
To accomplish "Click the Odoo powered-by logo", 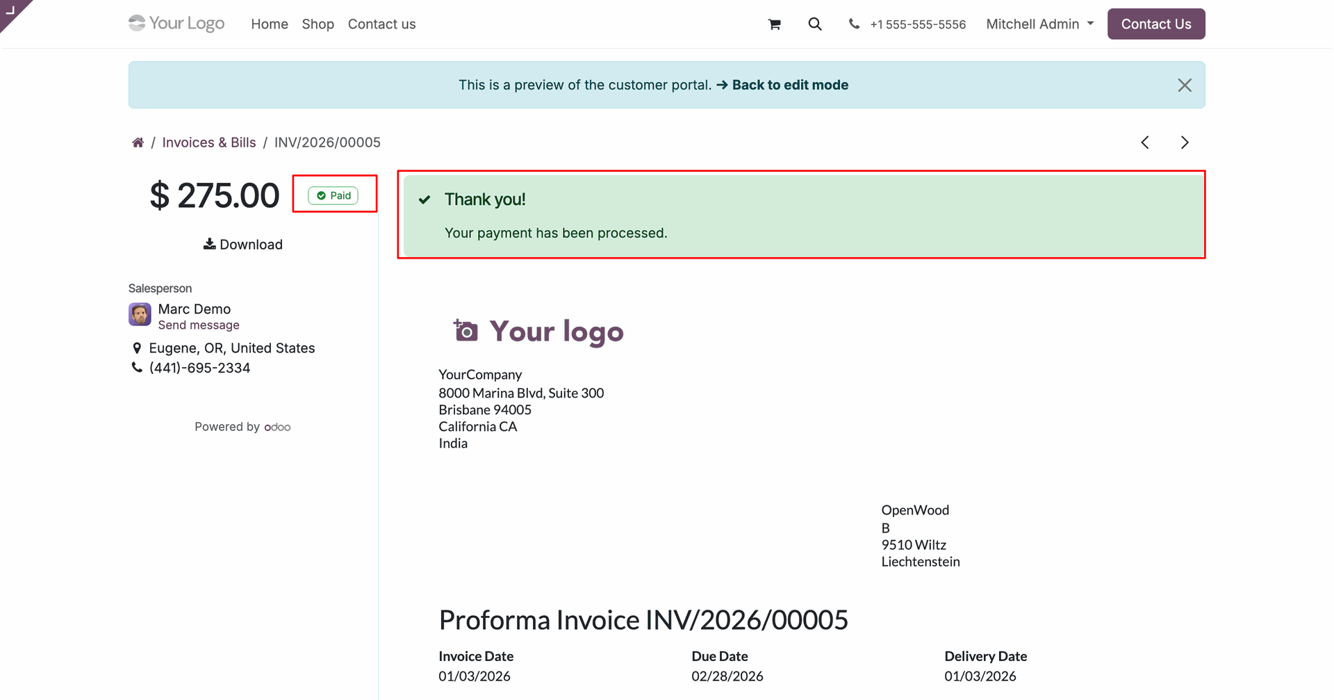I will [277, 427].
